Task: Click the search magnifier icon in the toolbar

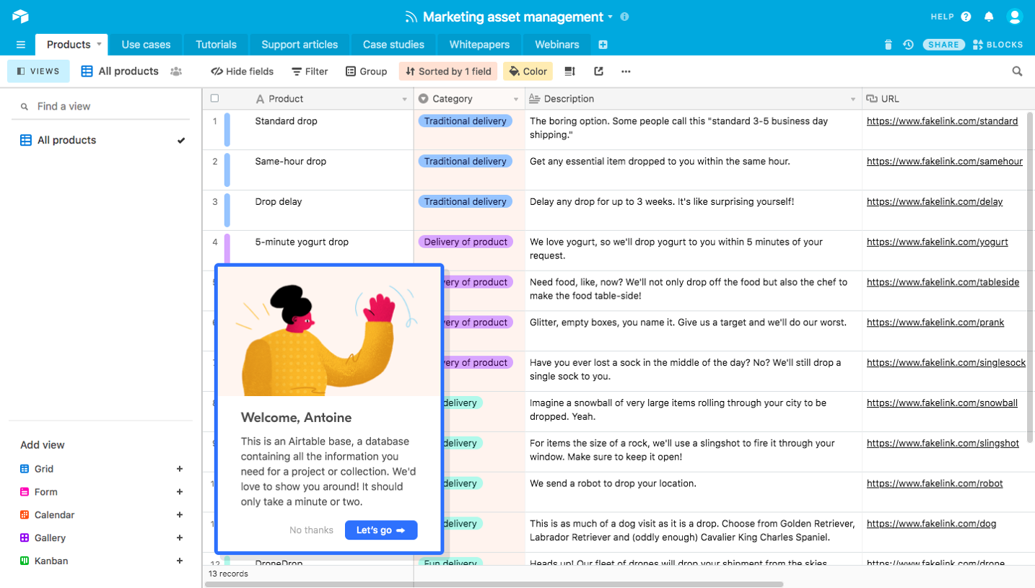Action: [1017, 71]
